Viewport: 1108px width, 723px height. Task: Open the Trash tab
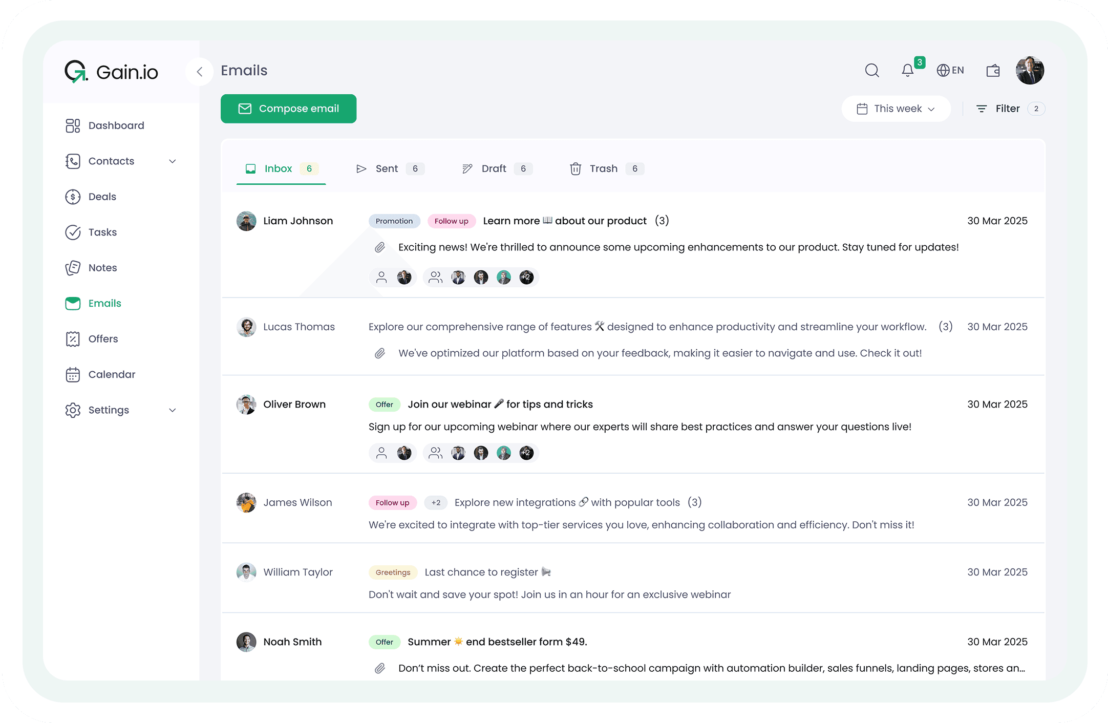[604, 168]
